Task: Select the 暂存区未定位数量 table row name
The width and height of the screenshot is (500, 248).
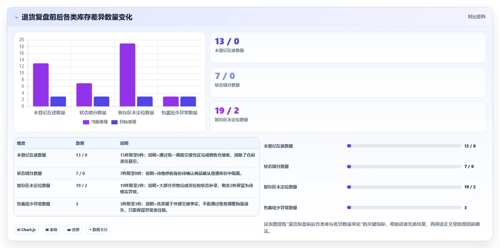Action: click(x=34, y=186)
